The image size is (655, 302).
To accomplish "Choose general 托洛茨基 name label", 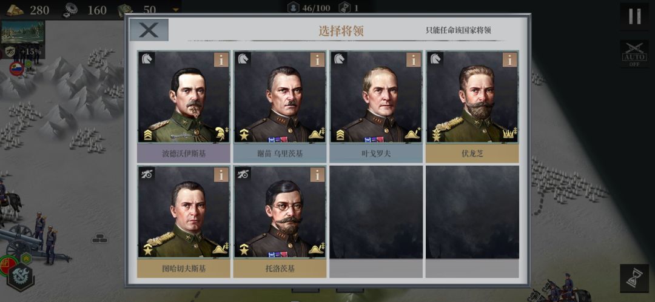I will click(280, 269).
